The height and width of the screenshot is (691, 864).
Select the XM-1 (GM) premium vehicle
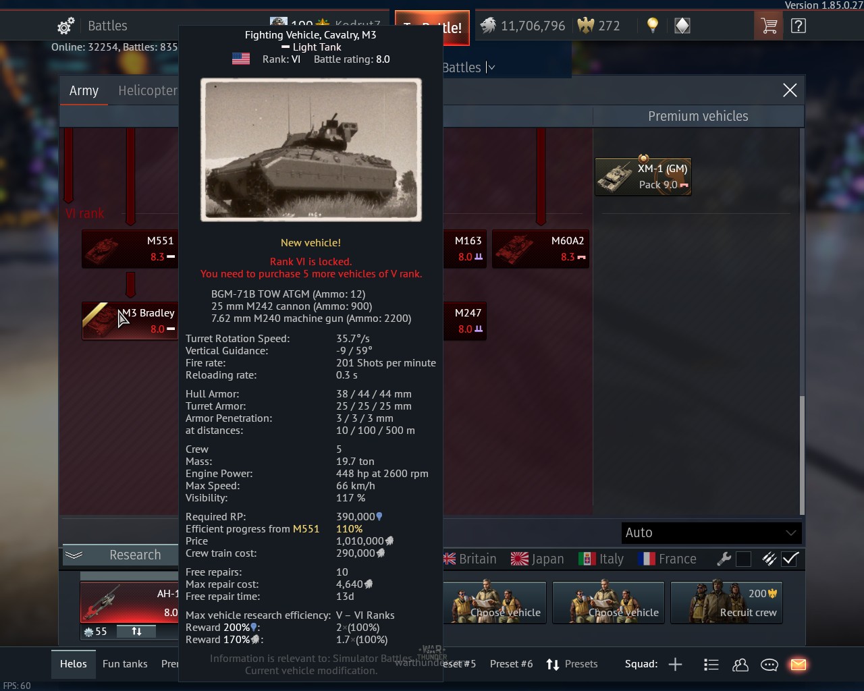click(x=643, y=177)
